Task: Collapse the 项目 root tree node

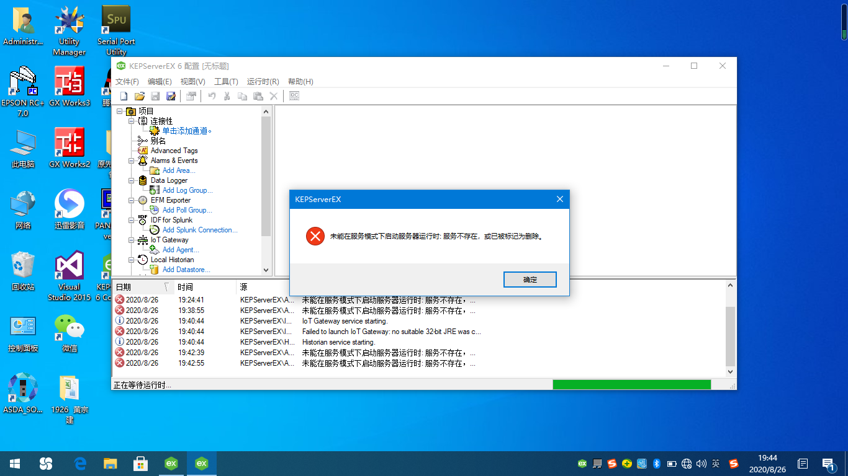Action: [x=120, y=112]
